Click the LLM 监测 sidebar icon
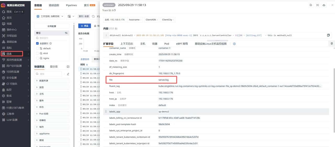 4,120
